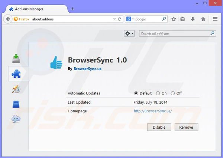Open the BrowserSync.us author link
The width and height of the screenshot is (223, 158).
tap(87, 69)
